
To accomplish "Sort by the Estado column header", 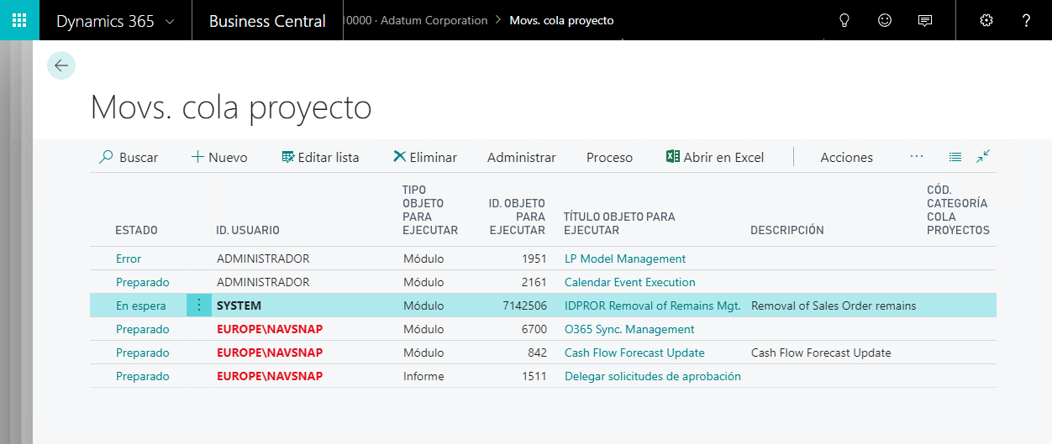I will click(x=136, y=230).
